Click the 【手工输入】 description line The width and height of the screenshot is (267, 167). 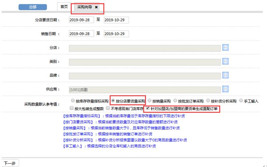coord(109,146)
